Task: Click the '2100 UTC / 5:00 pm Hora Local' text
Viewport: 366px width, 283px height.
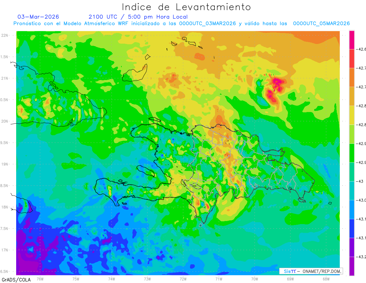Action: pos(138,17)
